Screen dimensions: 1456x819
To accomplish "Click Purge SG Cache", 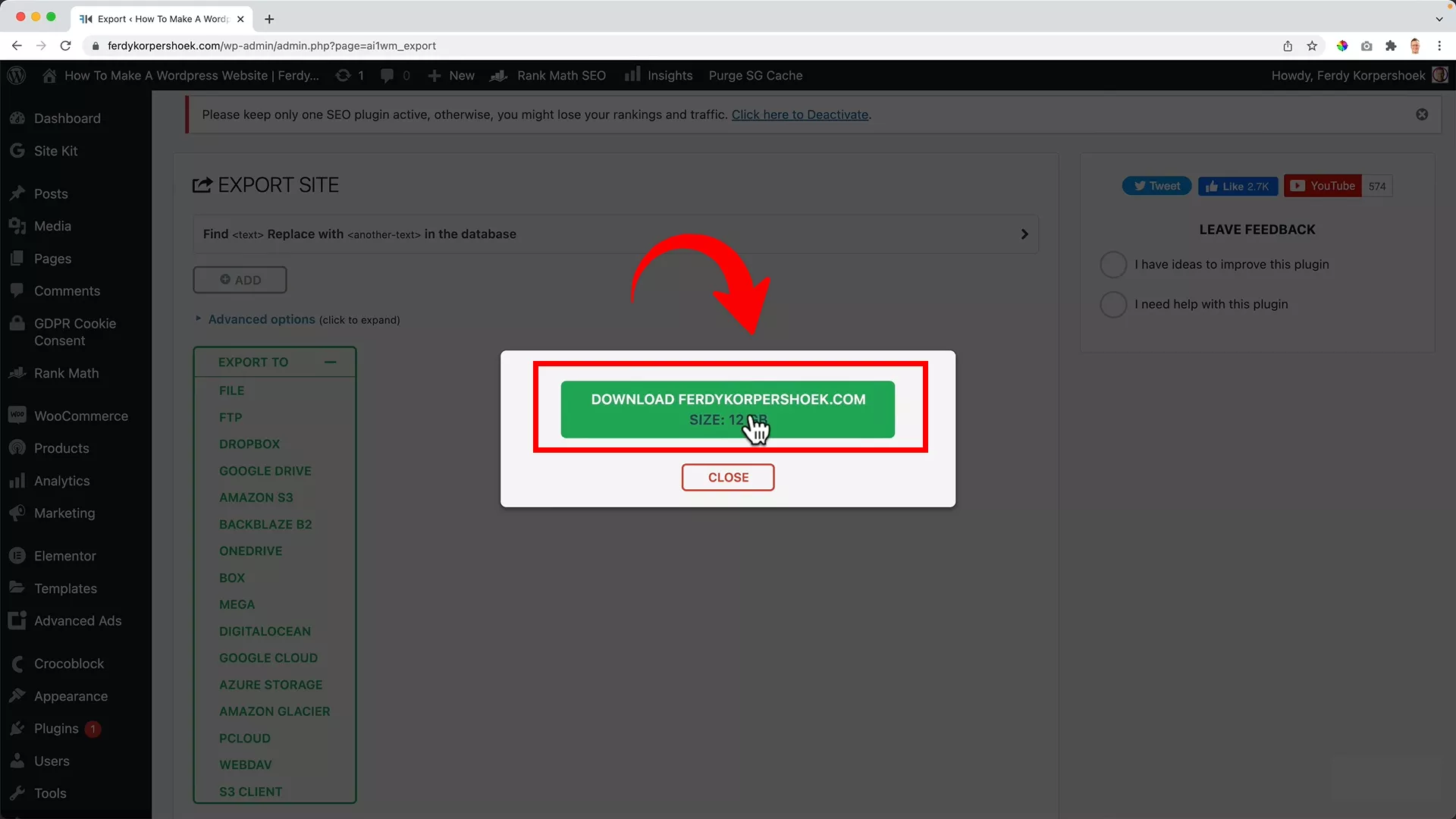I will tap(755, 75).
